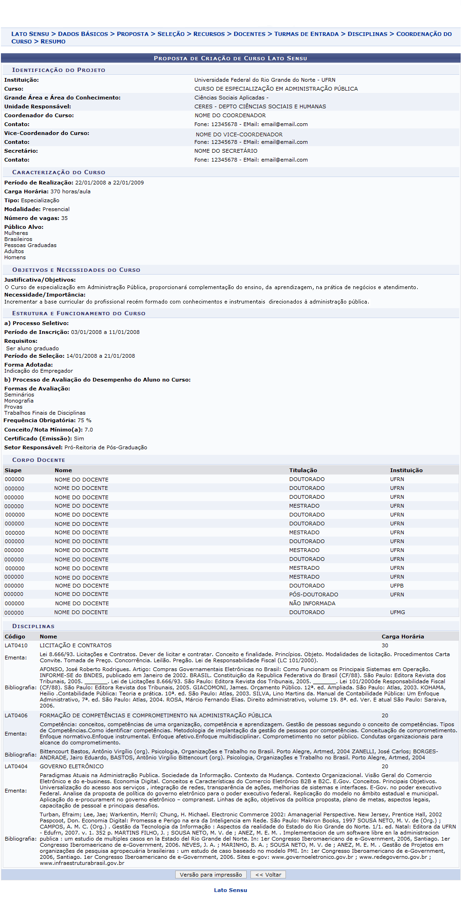The image size is (463, 899).
Task: Click the Resumo breadcrumb step
Action: [x=53, y=42]
